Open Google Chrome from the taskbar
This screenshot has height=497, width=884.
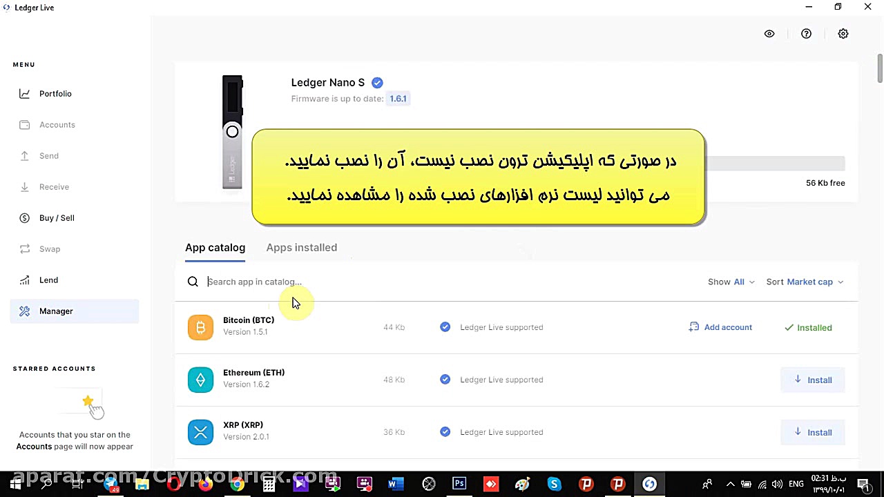pyautogui.click(x=237, y=484)
